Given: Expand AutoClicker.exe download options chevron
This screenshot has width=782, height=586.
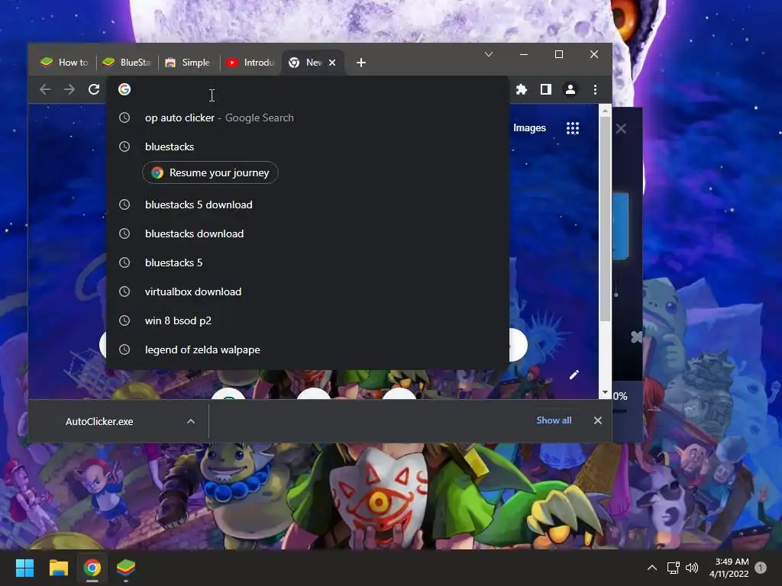Looking at the screenshot, I should [190, 421].
